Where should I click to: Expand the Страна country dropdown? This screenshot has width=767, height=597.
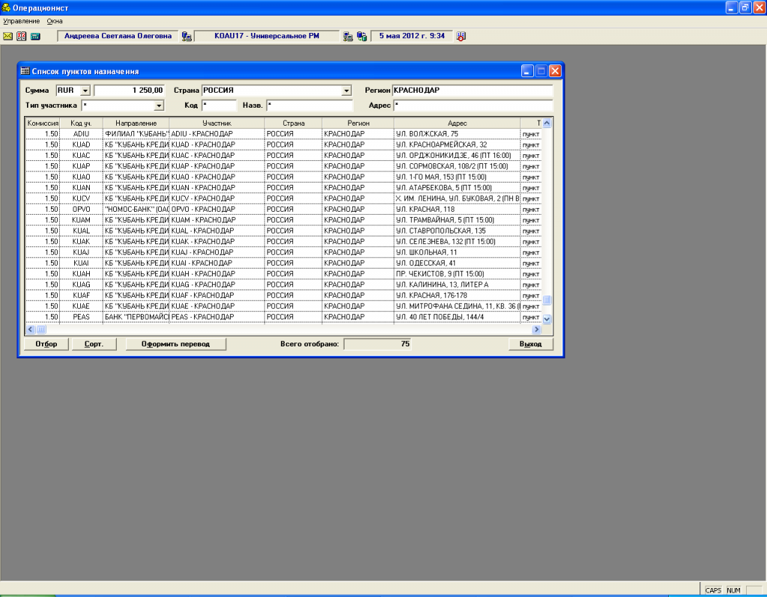(346, 91)
